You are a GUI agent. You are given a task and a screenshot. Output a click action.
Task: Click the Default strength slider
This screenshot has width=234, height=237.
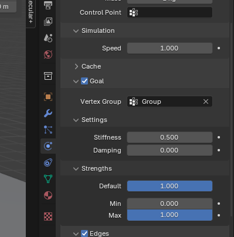click(x=169, y=186)
